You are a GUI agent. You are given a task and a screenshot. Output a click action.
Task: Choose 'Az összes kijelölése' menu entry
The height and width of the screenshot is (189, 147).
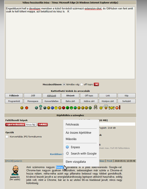pyautogui.click(x=78, y=133)
